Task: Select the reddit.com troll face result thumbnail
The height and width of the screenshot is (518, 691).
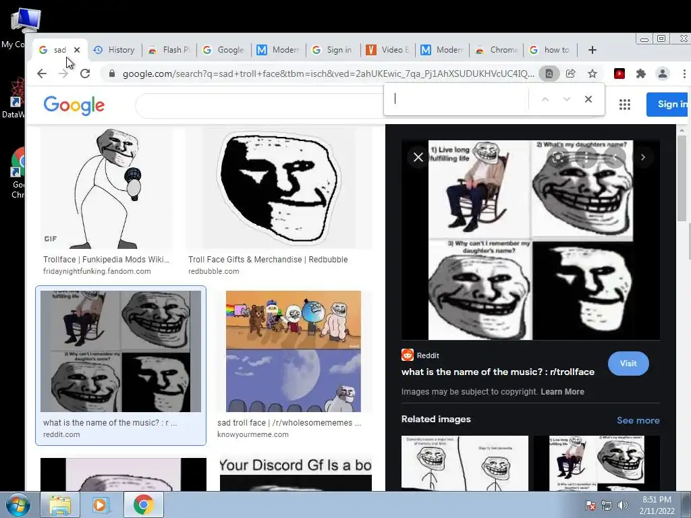Action: pos(121,351)
